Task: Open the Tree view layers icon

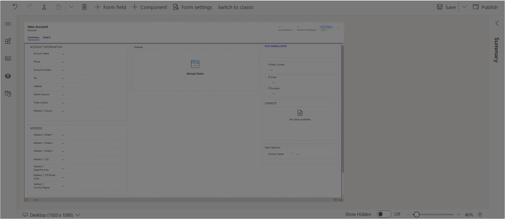Action: point(8,76)
